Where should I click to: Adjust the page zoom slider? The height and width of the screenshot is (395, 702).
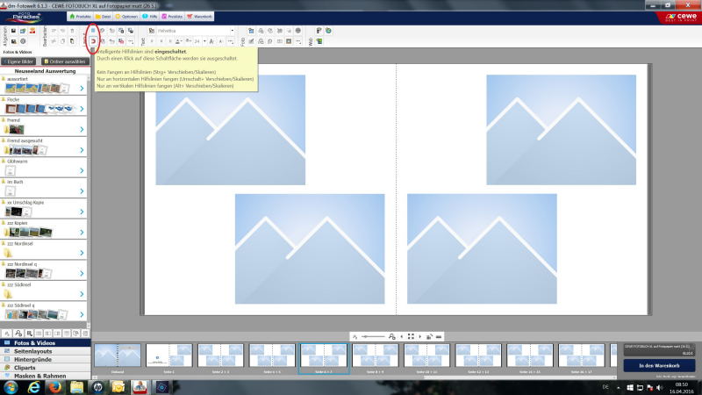coord(374,337)
